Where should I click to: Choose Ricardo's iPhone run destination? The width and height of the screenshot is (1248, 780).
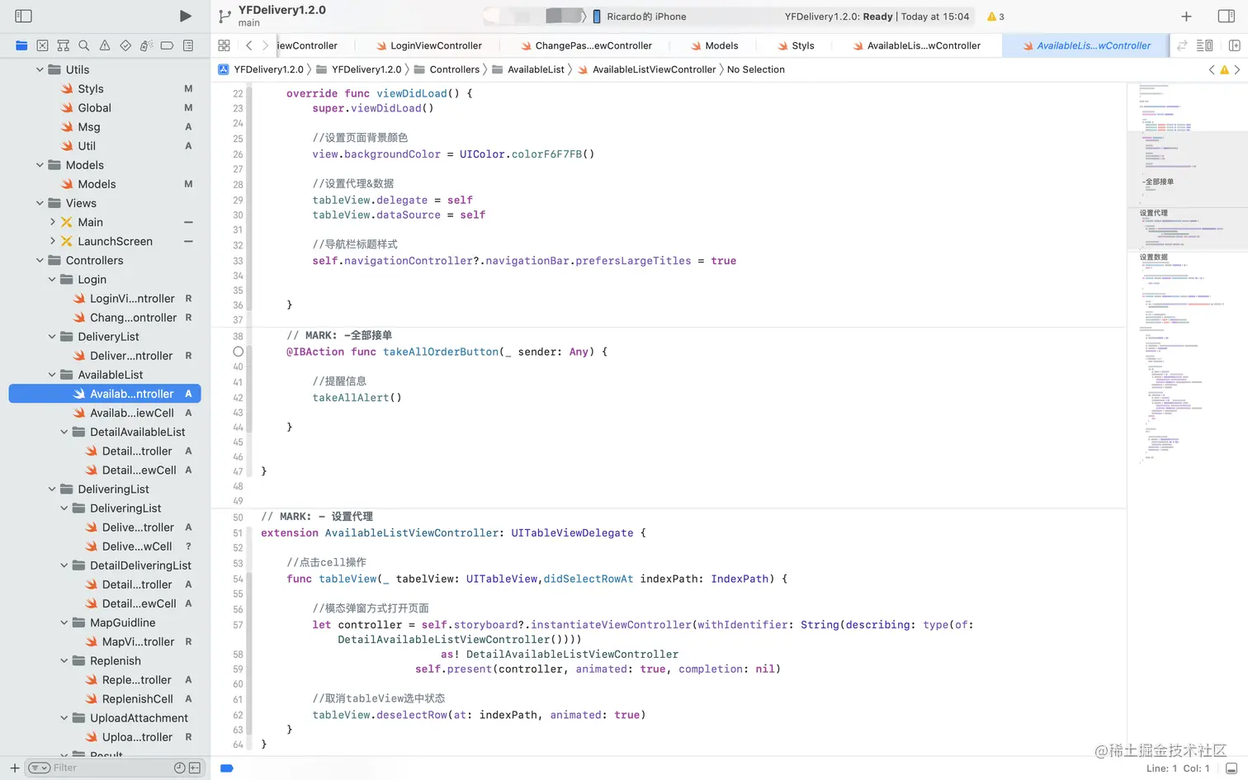tap(639, 17)
